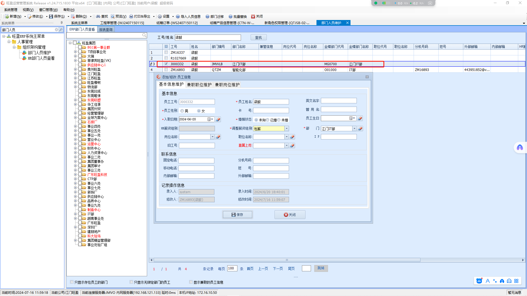This screenshot has width=527, height=296.
Task: Enable 只显示存在员工的部门 checkbox
Action: pos(72,282)
